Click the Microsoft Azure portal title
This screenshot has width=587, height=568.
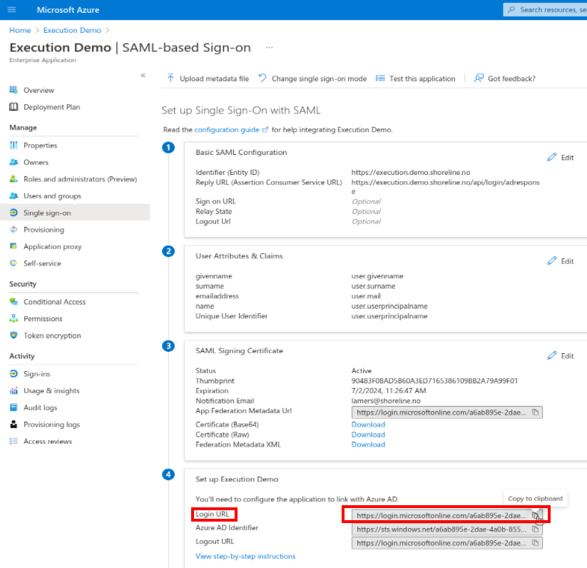pos(68,10)
